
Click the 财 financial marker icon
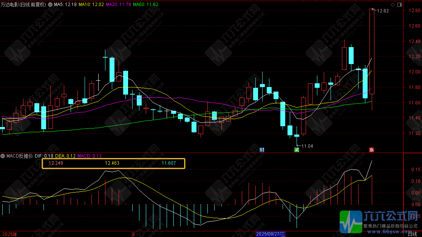[x=262, y=150]
